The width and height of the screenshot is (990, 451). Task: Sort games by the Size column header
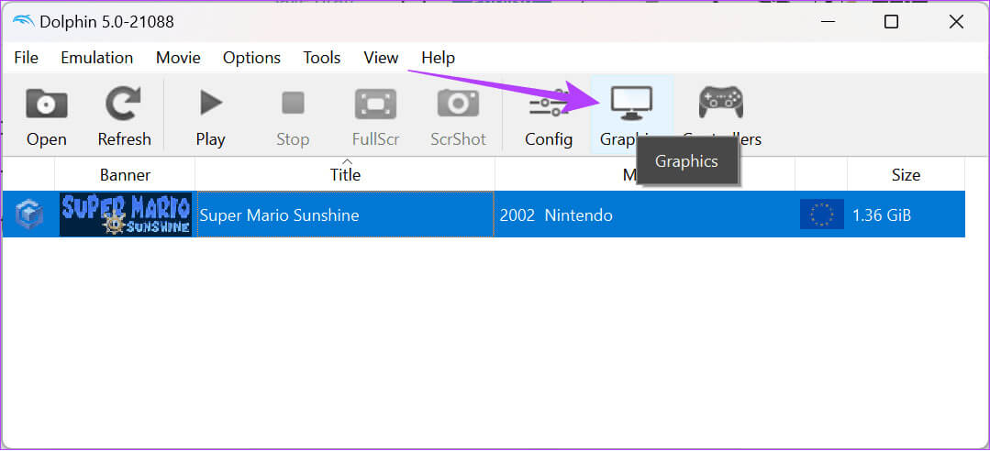click(x=906, y=174)
